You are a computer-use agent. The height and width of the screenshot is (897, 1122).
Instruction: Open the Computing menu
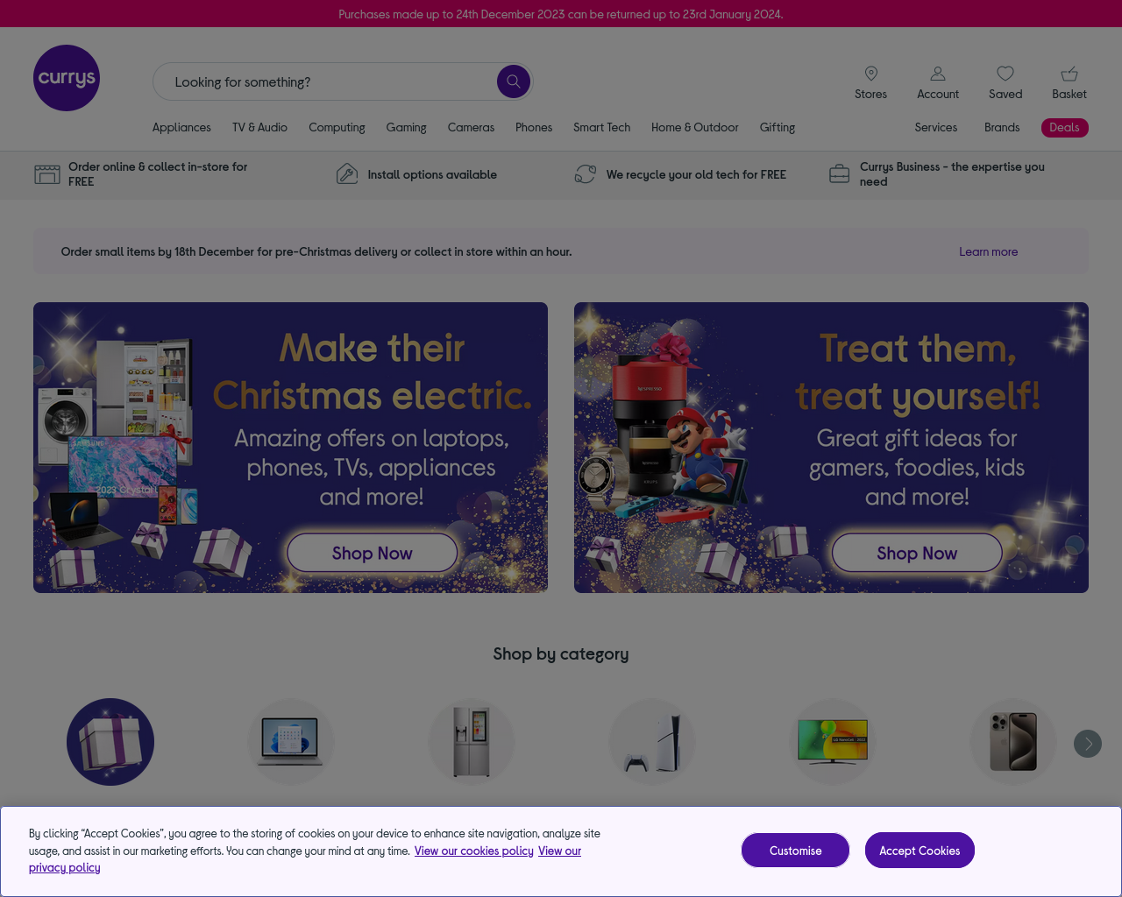337,127
